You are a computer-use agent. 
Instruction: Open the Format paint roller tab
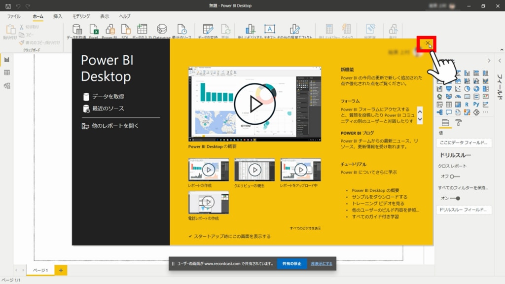458,122
